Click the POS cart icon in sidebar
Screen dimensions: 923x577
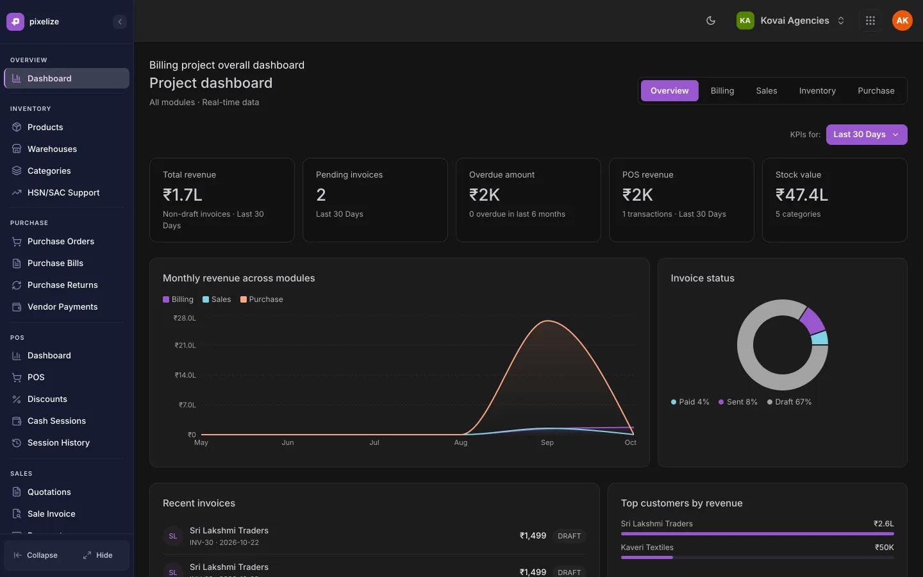click(x=17, y=378)
